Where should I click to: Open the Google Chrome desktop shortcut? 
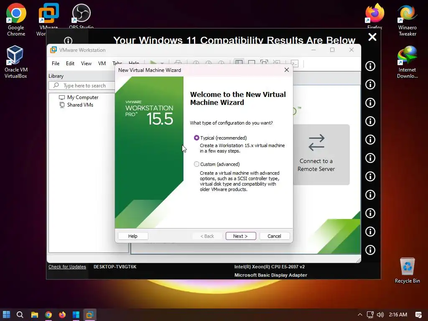tap(16, 20)
